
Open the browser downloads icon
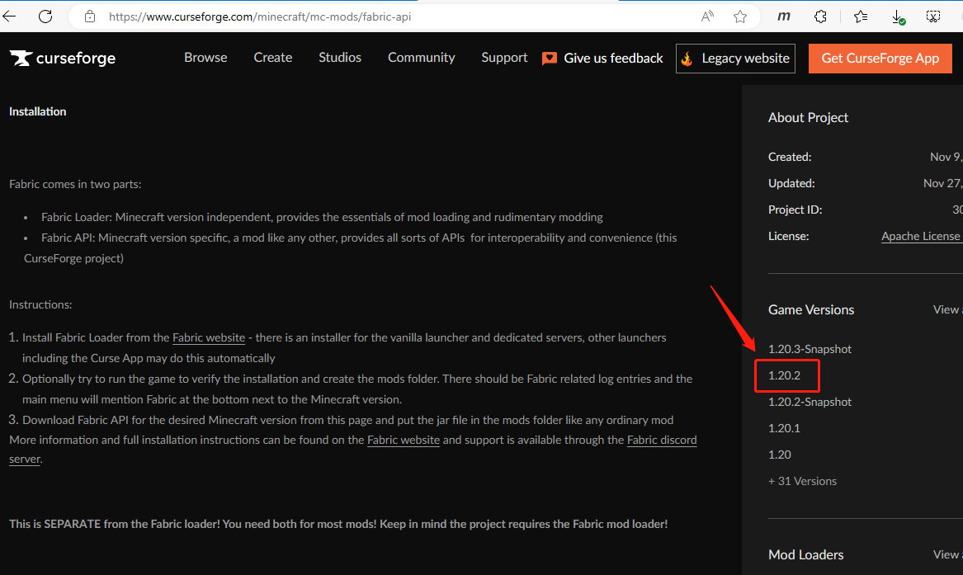click(898, 17)
